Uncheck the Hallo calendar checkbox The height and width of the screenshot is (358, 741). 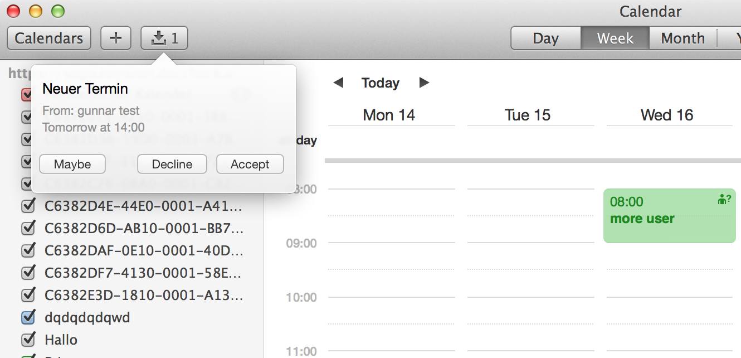pos(28,340)
